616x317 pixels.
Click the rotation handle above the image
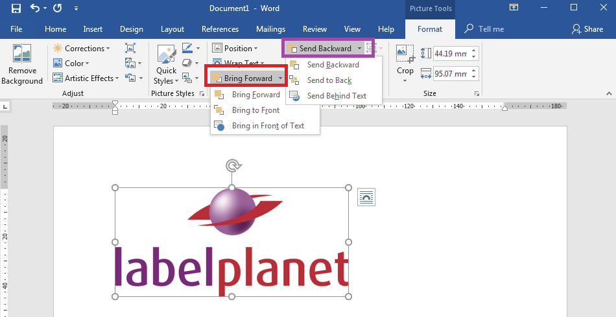pos(231,166)
